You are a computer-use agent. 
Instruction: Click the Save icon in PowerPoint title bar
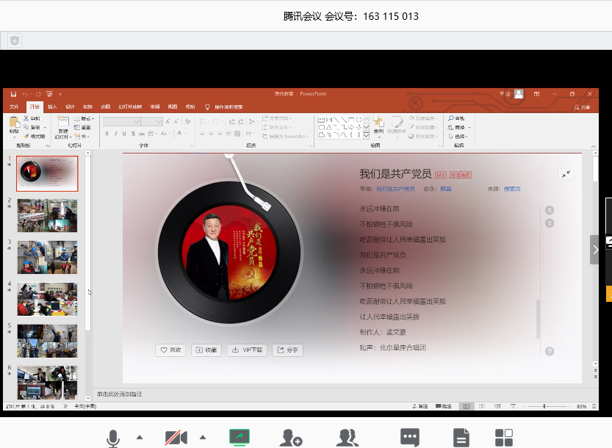tap(14, 94)
